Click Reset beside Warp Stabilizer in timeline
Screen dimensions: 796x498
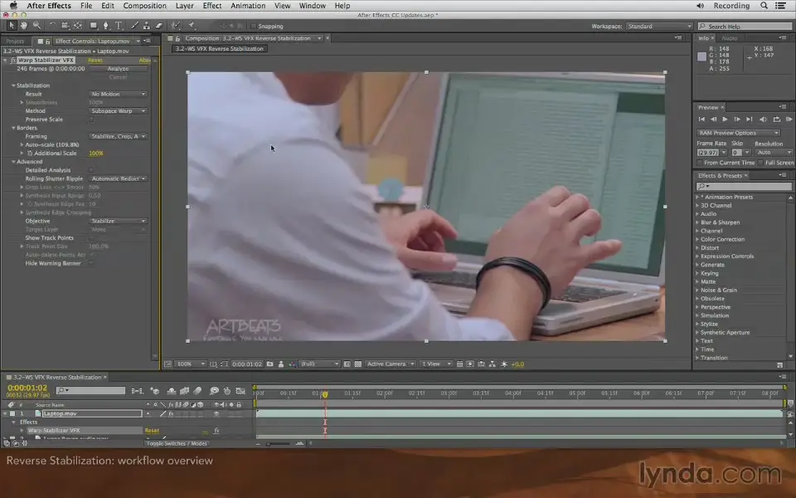coord(152,431)
